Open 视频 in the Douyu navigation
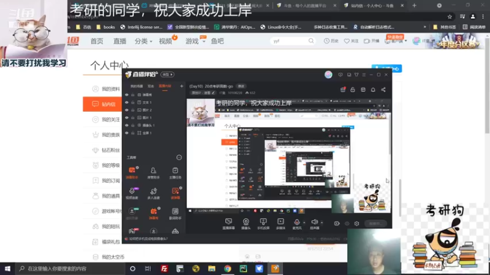490x275 pixels. 165,41
